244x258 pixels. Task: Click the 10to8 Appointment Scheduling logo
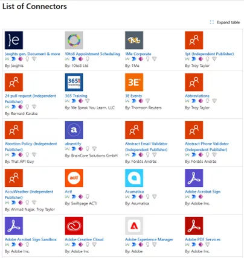[74, 40]
